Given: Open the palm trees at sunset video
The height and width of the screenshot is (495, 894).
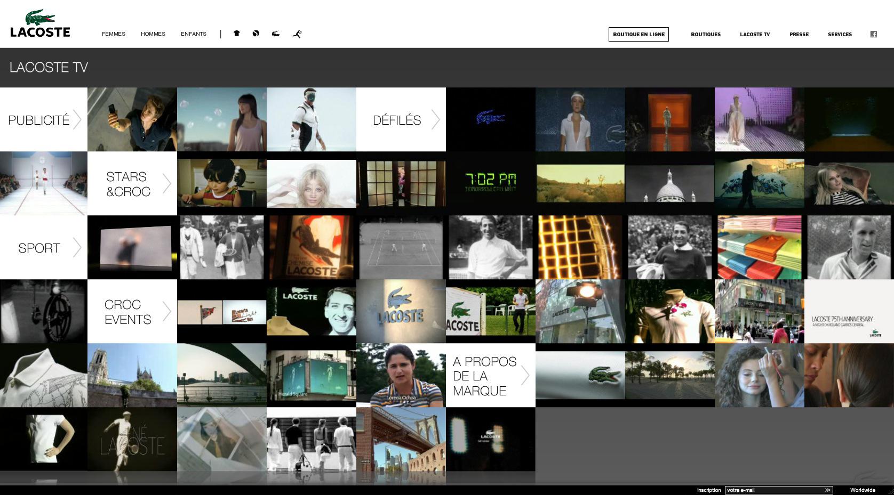Looking at the screenshot, I should coord(670,375).
